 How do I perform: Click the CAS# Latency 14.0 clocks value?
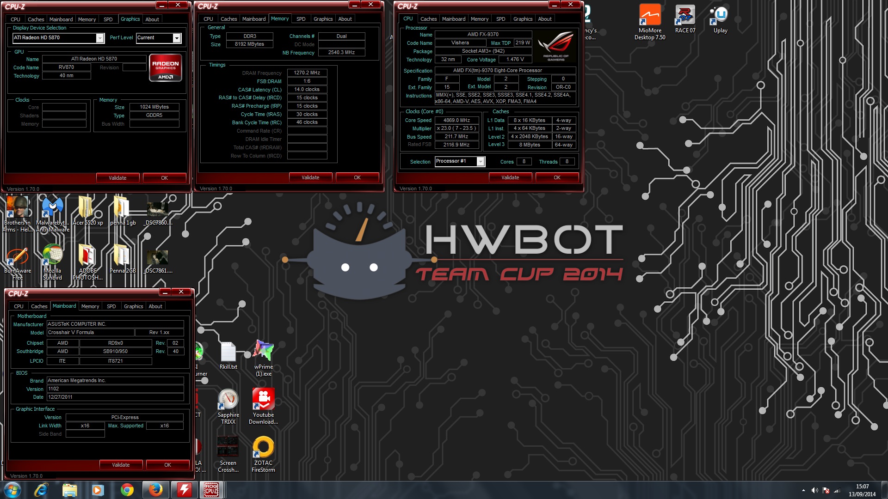tap(307, 90)
